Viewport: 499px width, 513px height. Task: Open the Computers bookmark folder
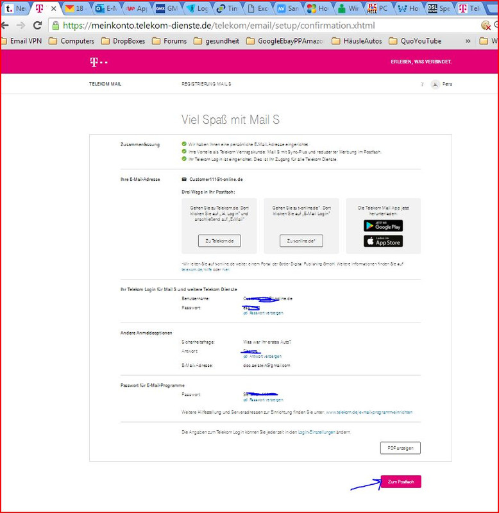[71, 41]
